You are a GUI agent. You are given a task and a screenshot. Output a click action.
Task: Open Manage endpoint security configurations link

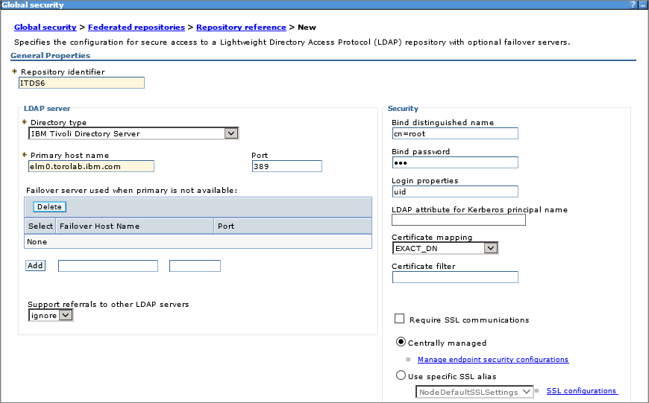tap(492, 360)
